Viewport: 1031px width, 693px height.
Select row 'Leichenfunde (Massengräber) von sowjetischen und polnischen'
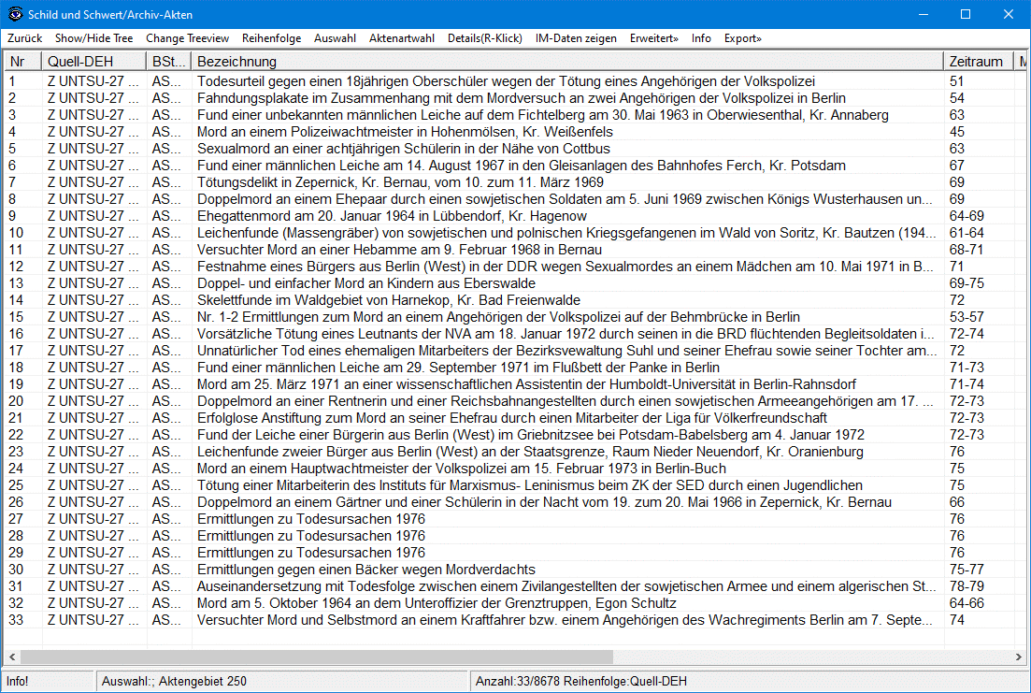[514, 232]
